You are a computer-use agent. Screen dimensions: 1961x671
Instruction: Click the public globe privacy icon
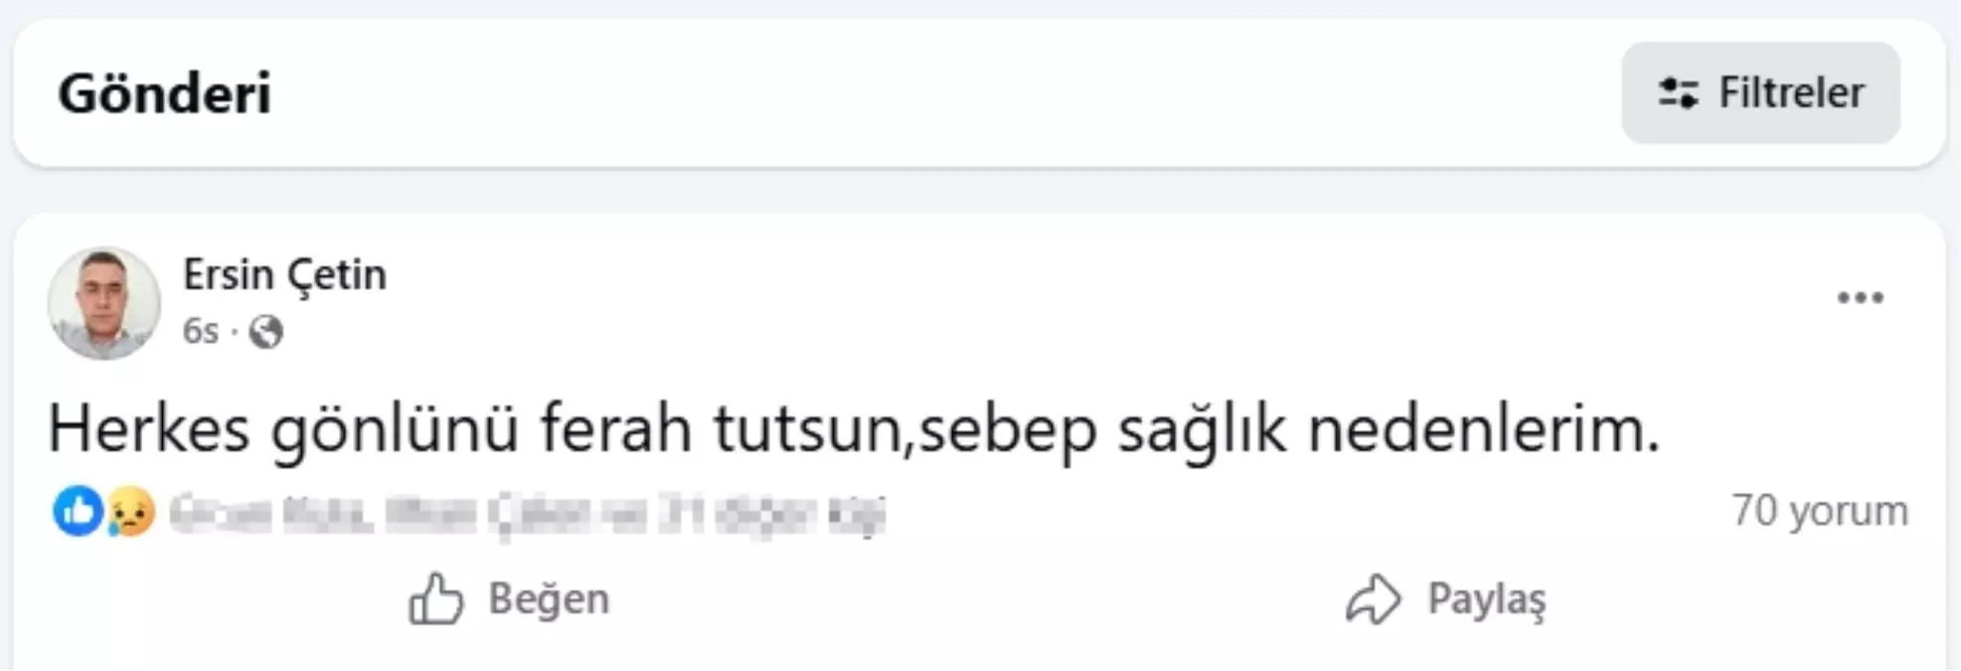tap(265, 332)
